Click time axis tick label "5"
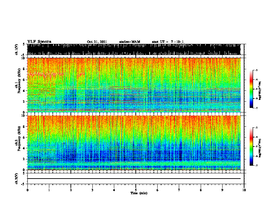Screen dimensions: 275x213 (136, 190)
